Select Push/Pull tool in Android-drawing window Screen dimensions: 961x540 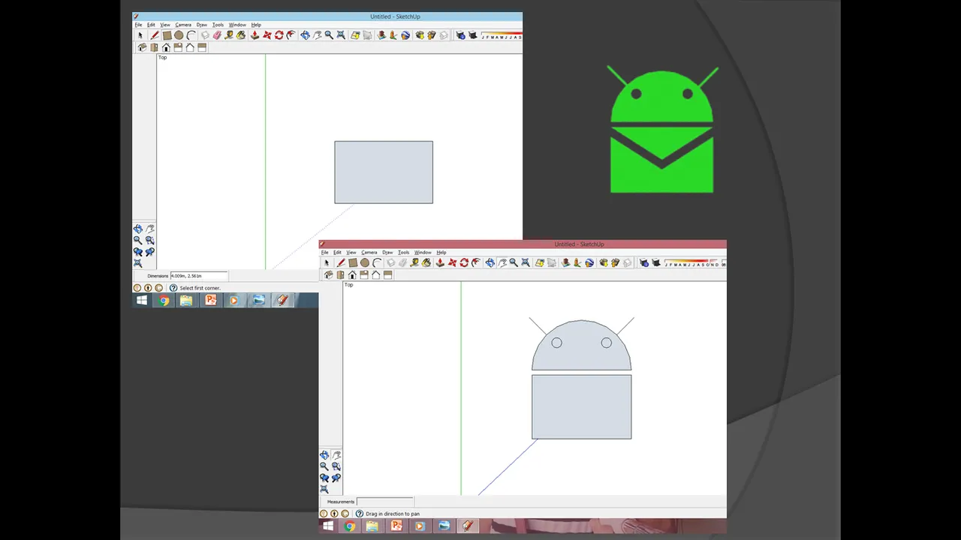(x=440, y=262)
